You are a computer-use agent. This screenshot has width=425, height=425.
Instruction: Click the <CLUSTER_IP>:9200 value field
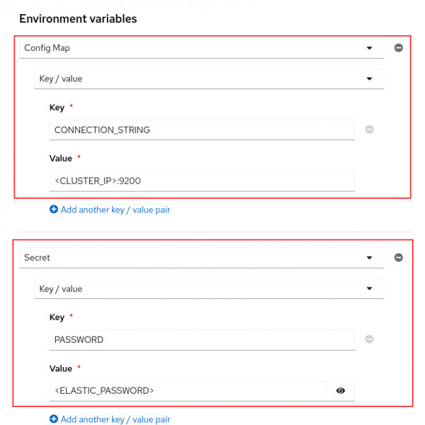coord(202,181)
